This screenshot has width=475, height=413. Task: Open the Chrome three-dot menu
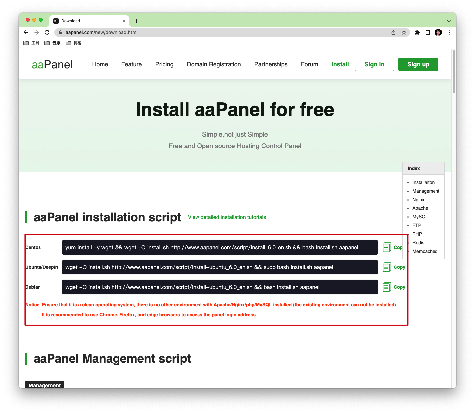(x=449, y=32)
